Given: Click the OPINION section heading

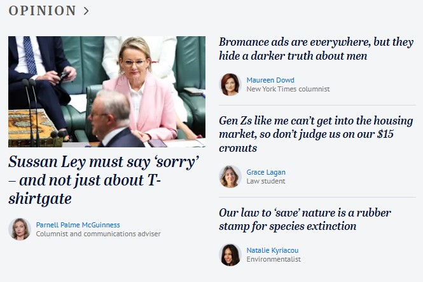Looking at the screenshot, I should tap(42, 11).
